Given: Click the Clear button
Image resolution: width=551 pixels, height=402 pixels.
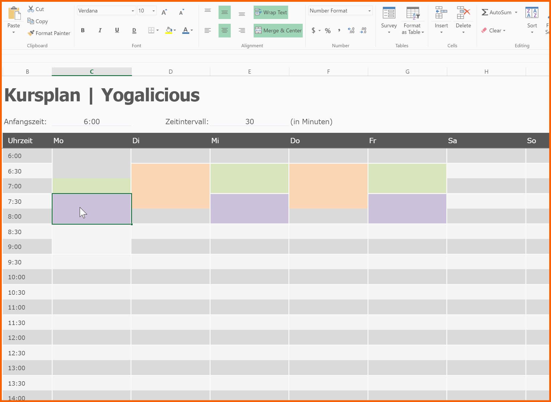Looking at the screenshot, I should click(x=493, y=31).
